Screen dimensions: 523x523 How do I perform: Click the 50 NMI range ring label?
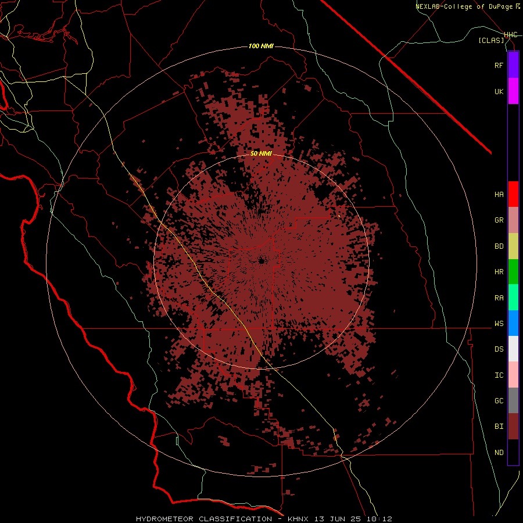coord(261,153)
